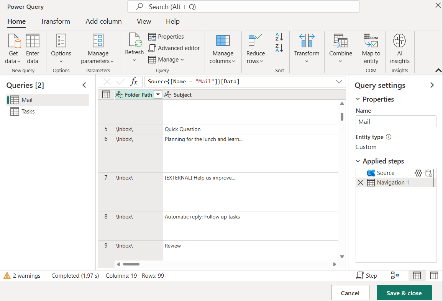Open the Add column tab
443x301 pixels.
pyautogui.click(x=103, y=21)
